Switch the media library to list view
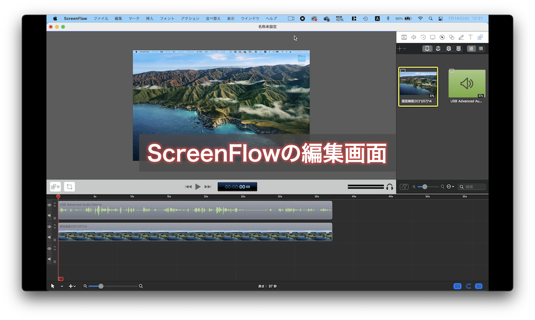 (x=481, y=48)
